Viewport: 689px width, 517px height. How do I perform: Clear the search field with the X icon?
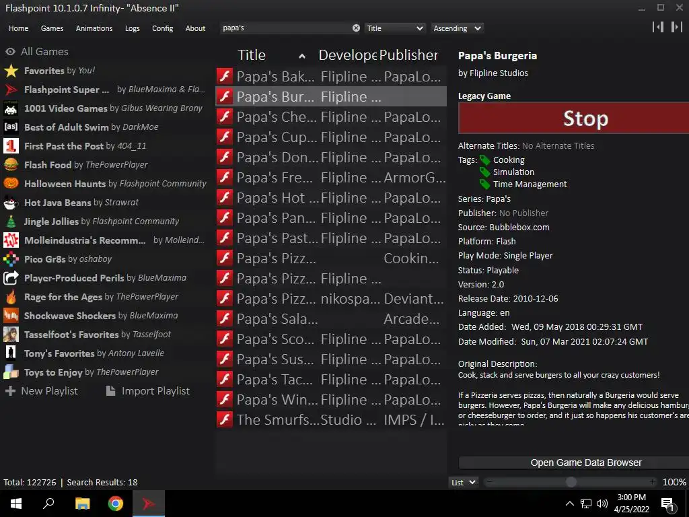click(x=356, y=28)
